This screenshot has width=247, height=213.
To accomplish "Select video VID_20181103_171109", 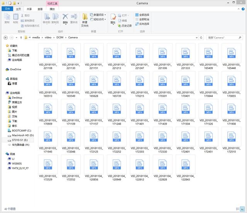I will (x=71, y=112).
